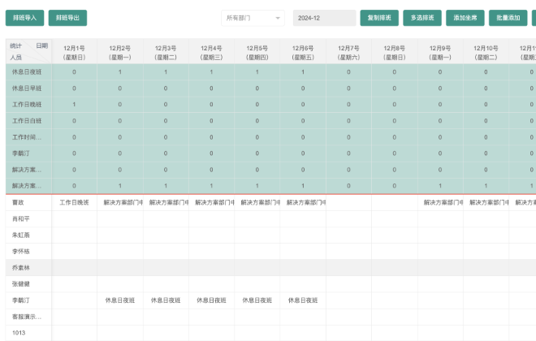The image size is (536, 341).
Task: Click the 批量添加 button
Action: point(508,17)
